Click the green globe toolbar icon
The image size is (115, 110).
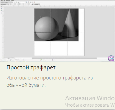click(x=27, y=2)
